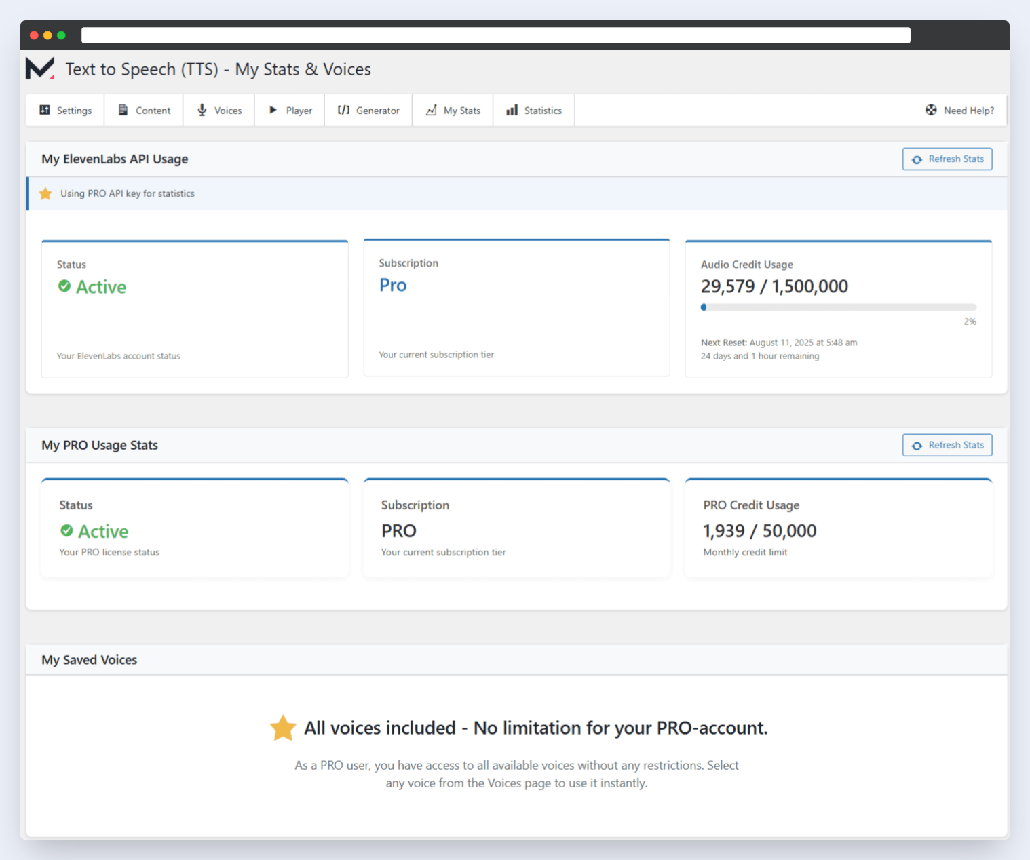1030x860 pixels.
Task: Click the '1,939 / 50,000' PRO credit value
Action: coord(760,531)
